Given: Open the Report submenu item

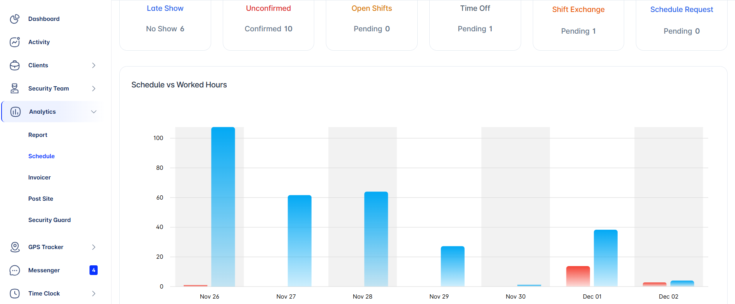Looking at the screenshot, I should [38, 135].
